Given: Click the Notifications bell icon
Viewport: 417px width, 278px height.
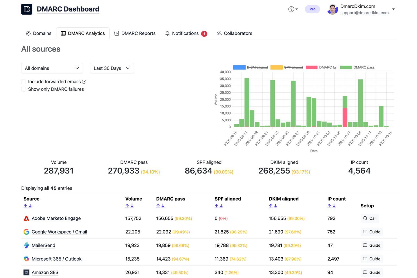Looking at the screenshot, I should coord(167,33).
